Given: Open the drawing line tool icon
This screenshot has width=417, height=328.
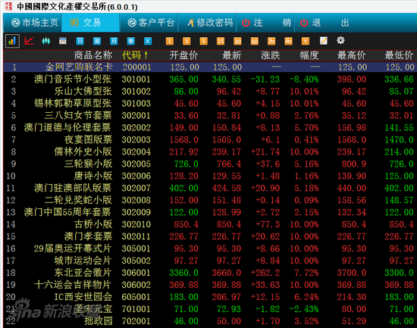Looking at the screenshot, I should tap(324, 41).
